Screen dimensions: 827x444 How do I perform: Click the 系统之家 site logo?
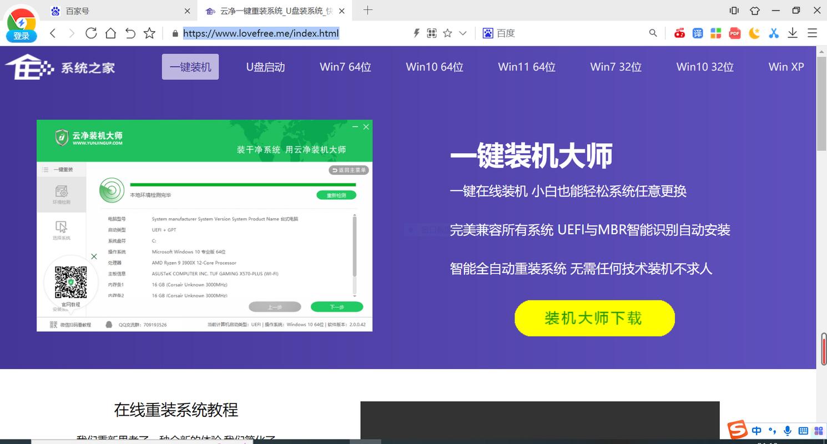tap(60, 67)
